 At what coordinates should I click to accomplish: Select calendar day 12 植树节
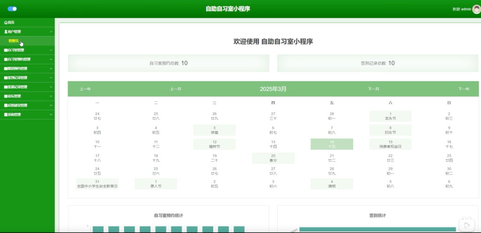(x=214, y=144)
